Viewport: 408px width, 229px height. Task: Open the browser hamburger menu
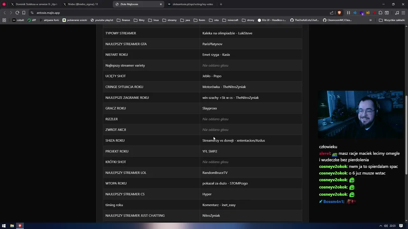(403, 13)
